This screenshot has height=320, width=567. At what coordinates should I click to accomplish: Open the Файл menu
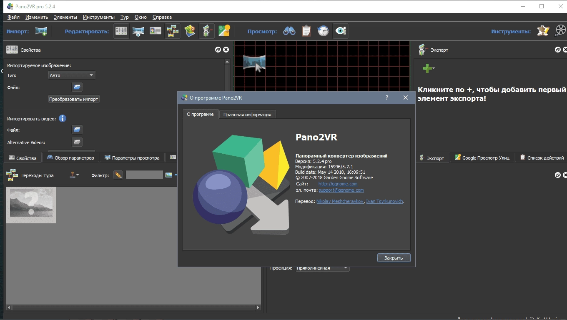(x=13, y=17)
